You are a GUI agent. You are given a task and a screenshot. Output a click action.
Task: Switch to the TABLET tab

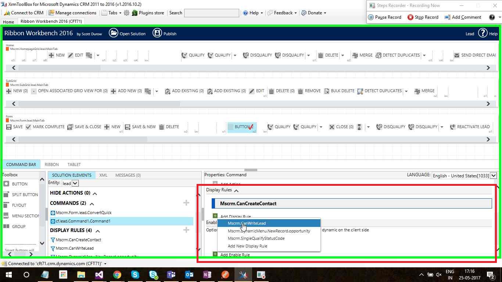[x=74, y=164]
